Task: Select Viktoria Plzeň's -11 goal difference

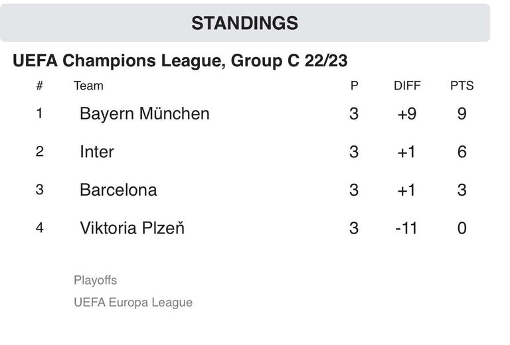Action: click(406, 228)
